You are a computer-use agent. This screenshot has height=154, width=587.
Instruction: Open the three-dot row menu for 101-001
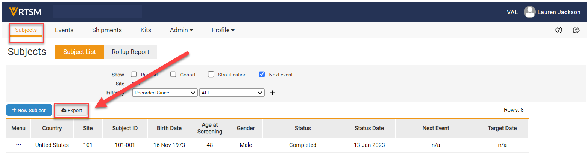18,145
